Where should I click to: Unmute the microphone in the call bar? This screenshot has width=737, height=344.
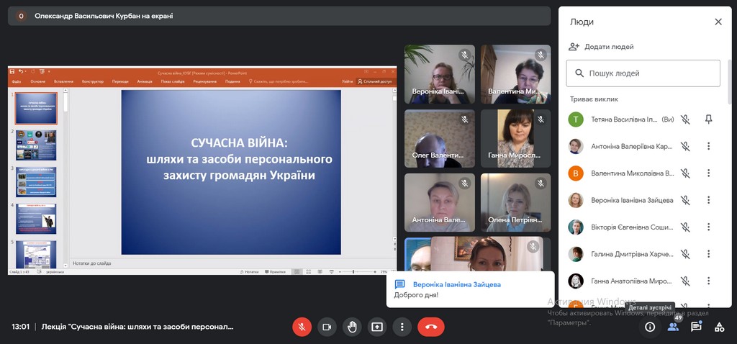pos(302,327)
